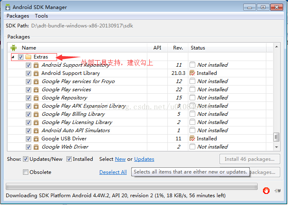Click package icon beside Android Support Repository
288x205 pixels.
pyautogui.click(x=36, y=65)
